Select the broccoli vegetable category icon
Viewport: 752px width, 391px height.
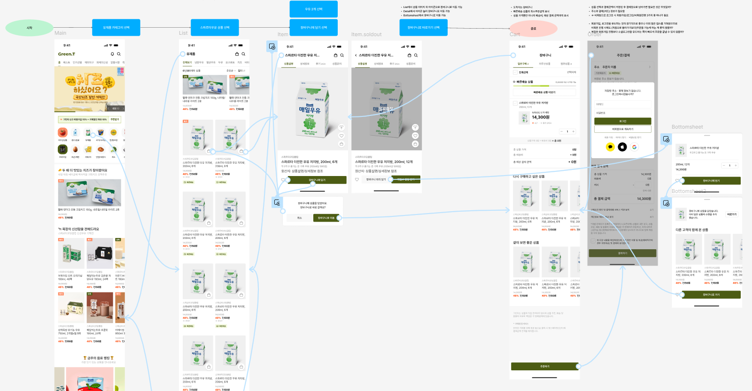click(x=113, y=149)
